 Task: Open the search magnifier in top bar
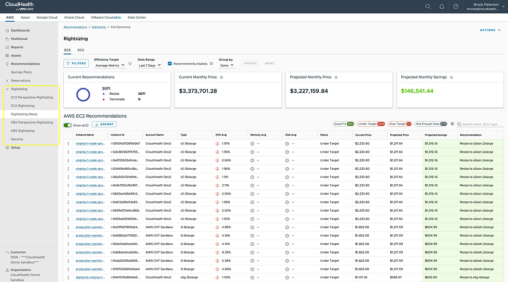(428, 6)
